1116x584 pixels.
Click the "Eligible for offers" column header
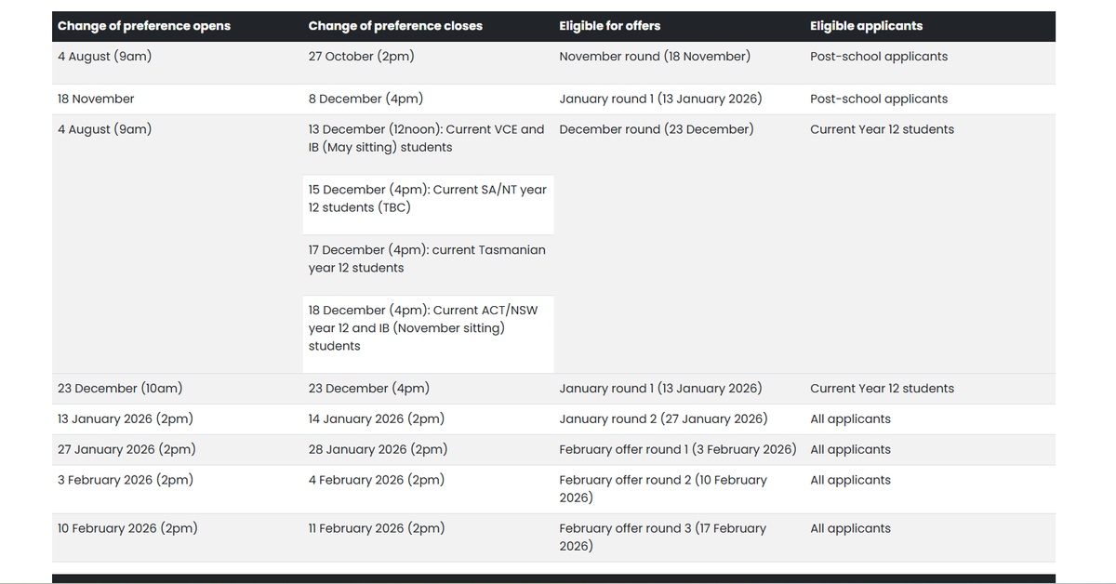pos(609,26)
